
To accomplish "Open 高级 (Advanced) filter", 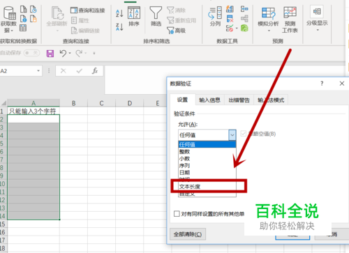I will tap(177, 31).
